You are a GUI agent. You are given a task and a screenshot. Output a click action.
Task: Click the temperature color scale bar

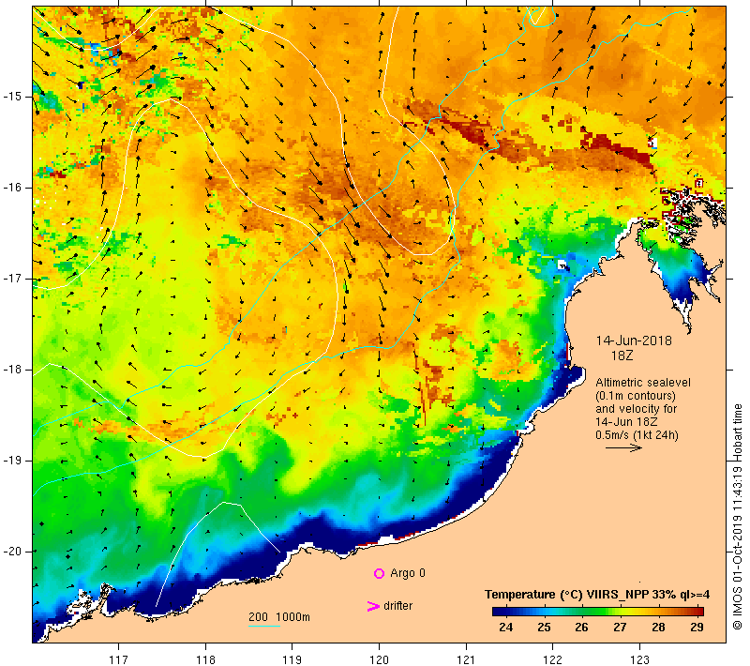[598, 611]
